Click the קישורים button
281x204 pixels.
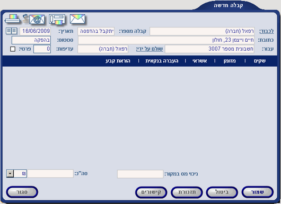[151, 192]
